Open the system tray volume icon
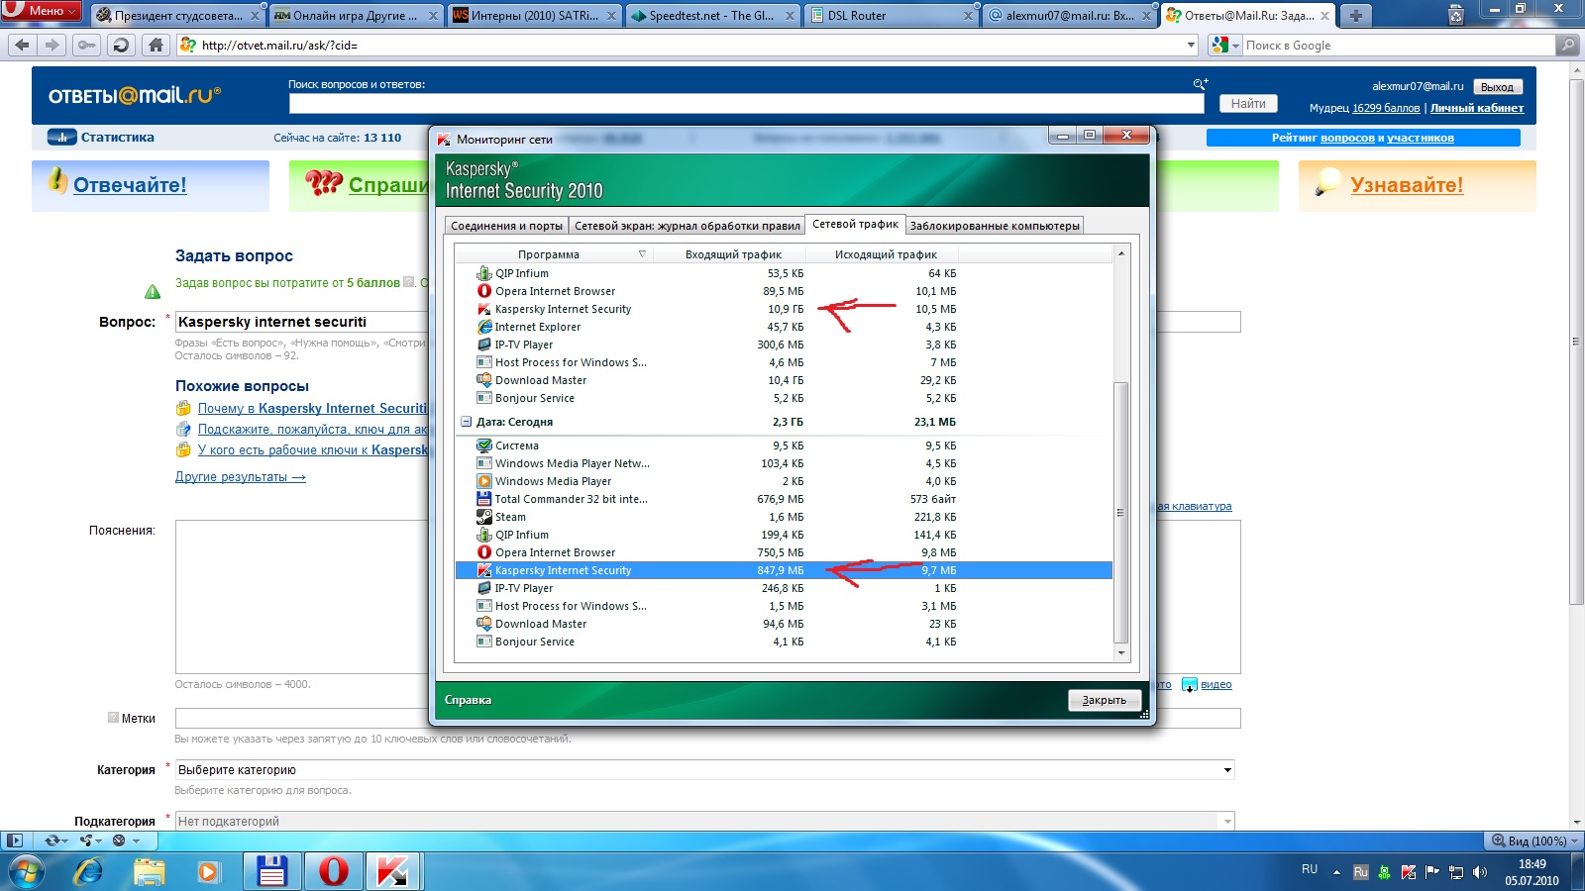Screen dimensions: 1585x891 click(1480, 872)
